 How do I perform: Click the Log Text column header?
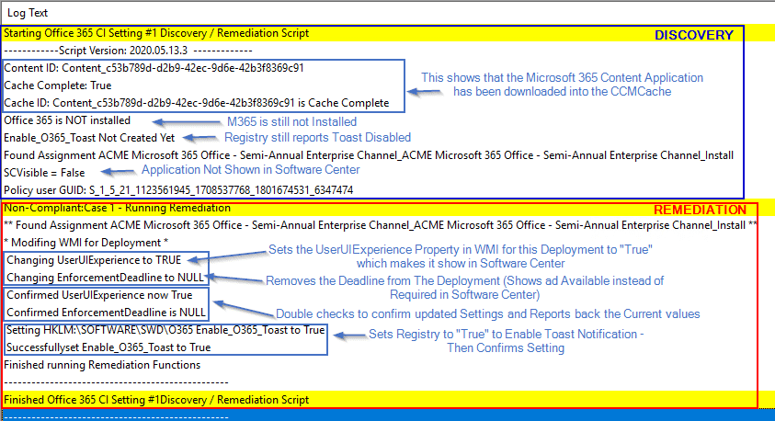coord(30,11)
